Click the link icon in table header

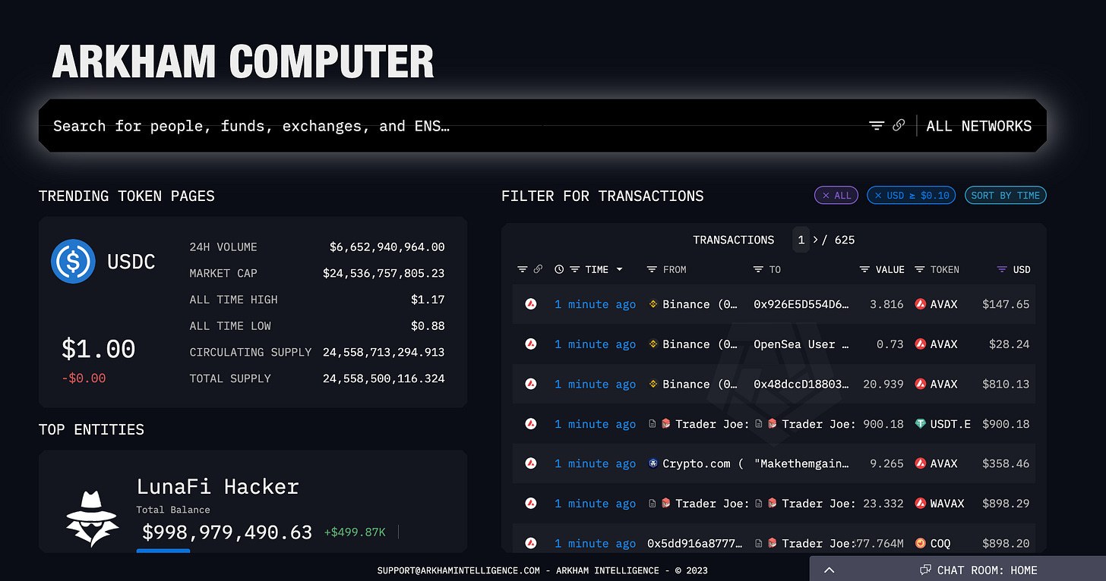[538, 269]
